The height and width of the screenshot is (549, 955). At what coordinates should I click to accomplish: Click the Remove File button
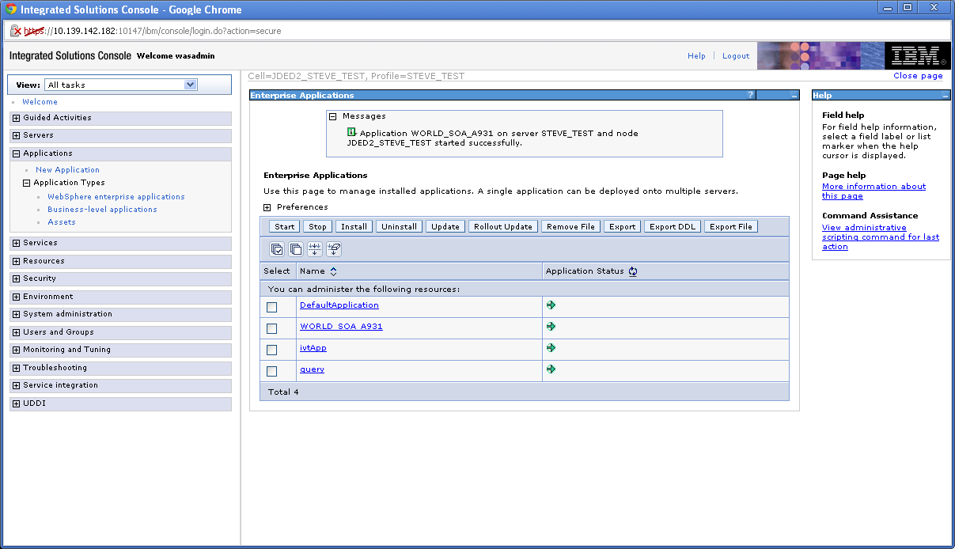coord(570,226)
